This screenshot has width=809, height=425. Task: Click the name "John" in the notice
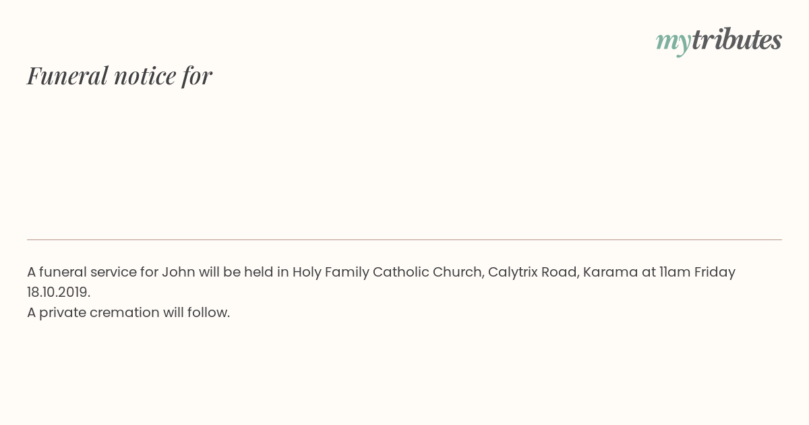pyautogui.click(x=178, y=272)
